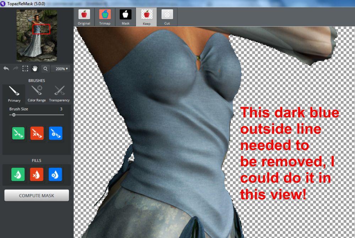Switch to the Cut view tab
Image resolution: width=355 pixels, height=238 pixels.
(x=167, y=17)
